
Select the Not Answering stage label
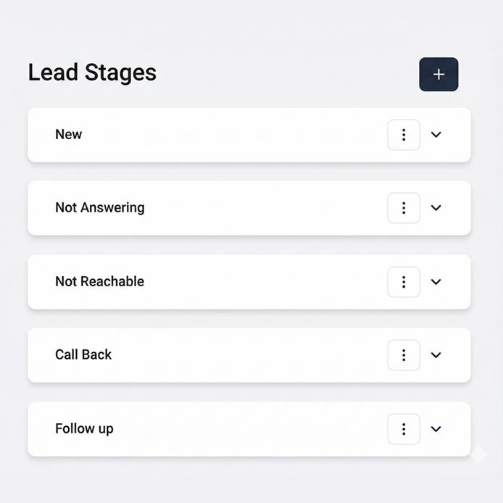[100, 208]
